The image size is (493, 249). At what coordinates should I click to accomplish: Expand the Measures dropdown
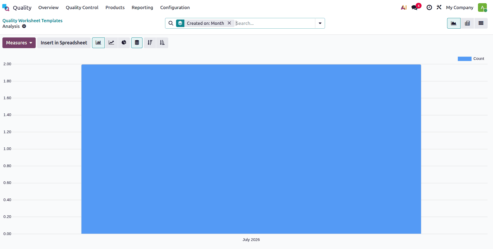19,43
